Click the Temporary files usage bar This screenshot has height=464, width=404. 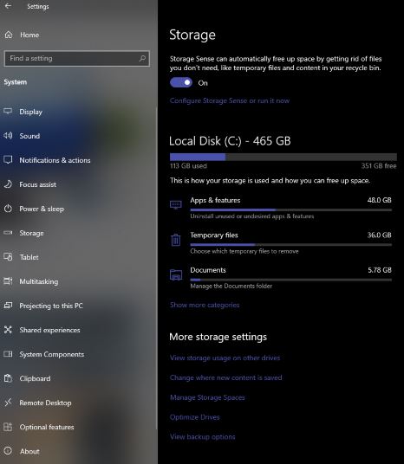coord(290,245)
